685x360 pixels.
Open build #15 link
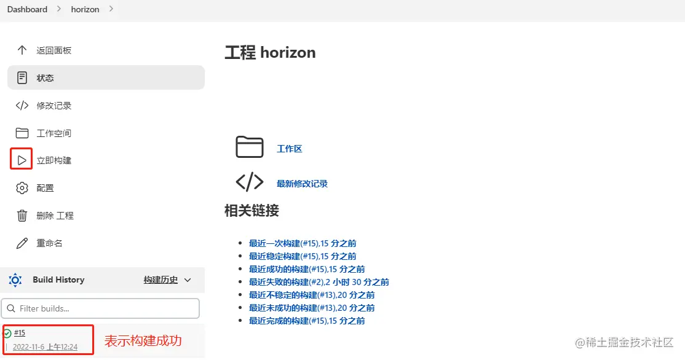pos(20,333)
